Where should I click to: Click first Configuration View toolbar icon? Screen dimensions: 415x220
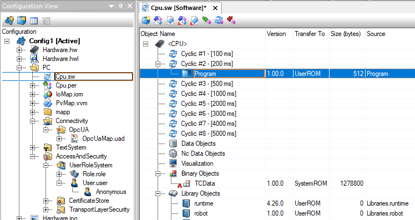pos(9,21)
